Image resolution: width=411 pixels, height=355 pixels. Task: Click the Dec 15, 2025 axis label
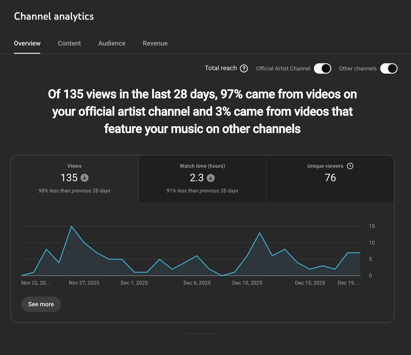(310, 283)
